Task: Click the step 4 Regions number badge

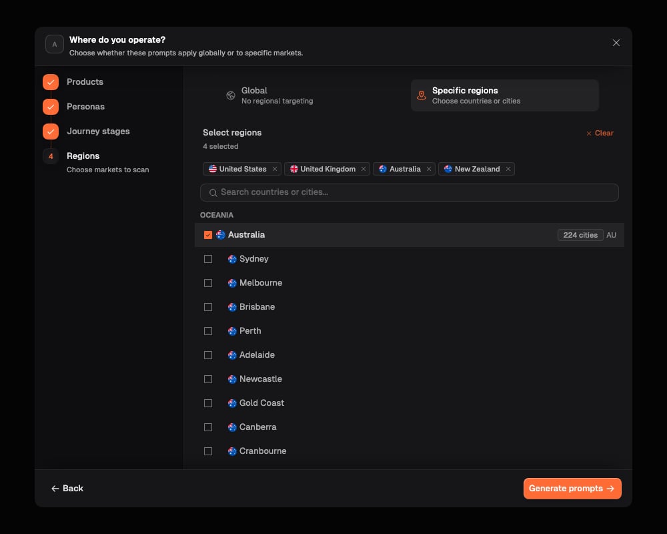Action: pos(51,156)
